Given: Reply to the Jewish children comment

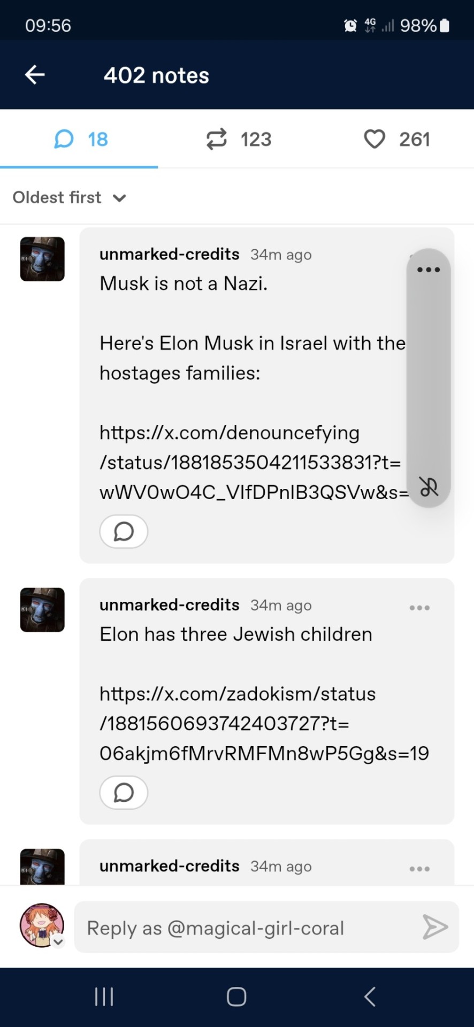Looking at the screenshot, I should tap(124, 793).
